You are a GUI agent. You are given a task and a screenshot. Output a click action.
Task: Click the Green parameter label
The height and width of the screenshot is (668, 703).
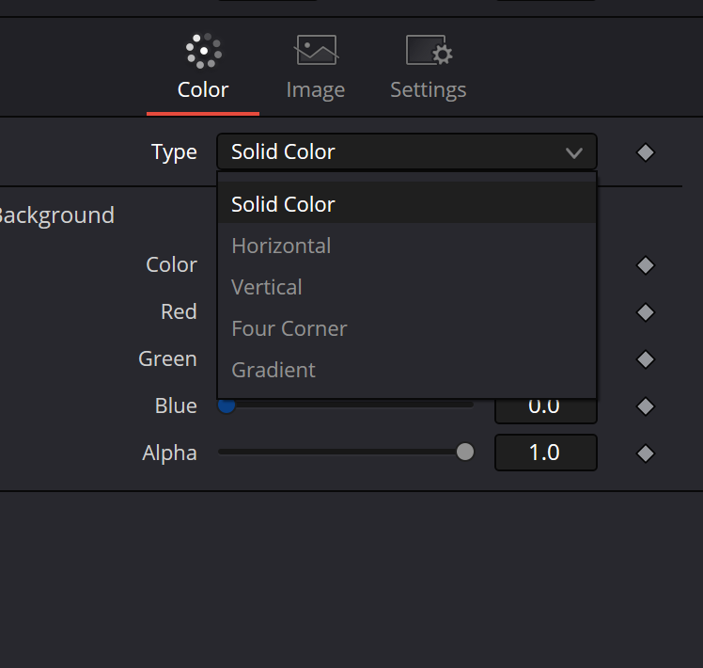point(167,358)
